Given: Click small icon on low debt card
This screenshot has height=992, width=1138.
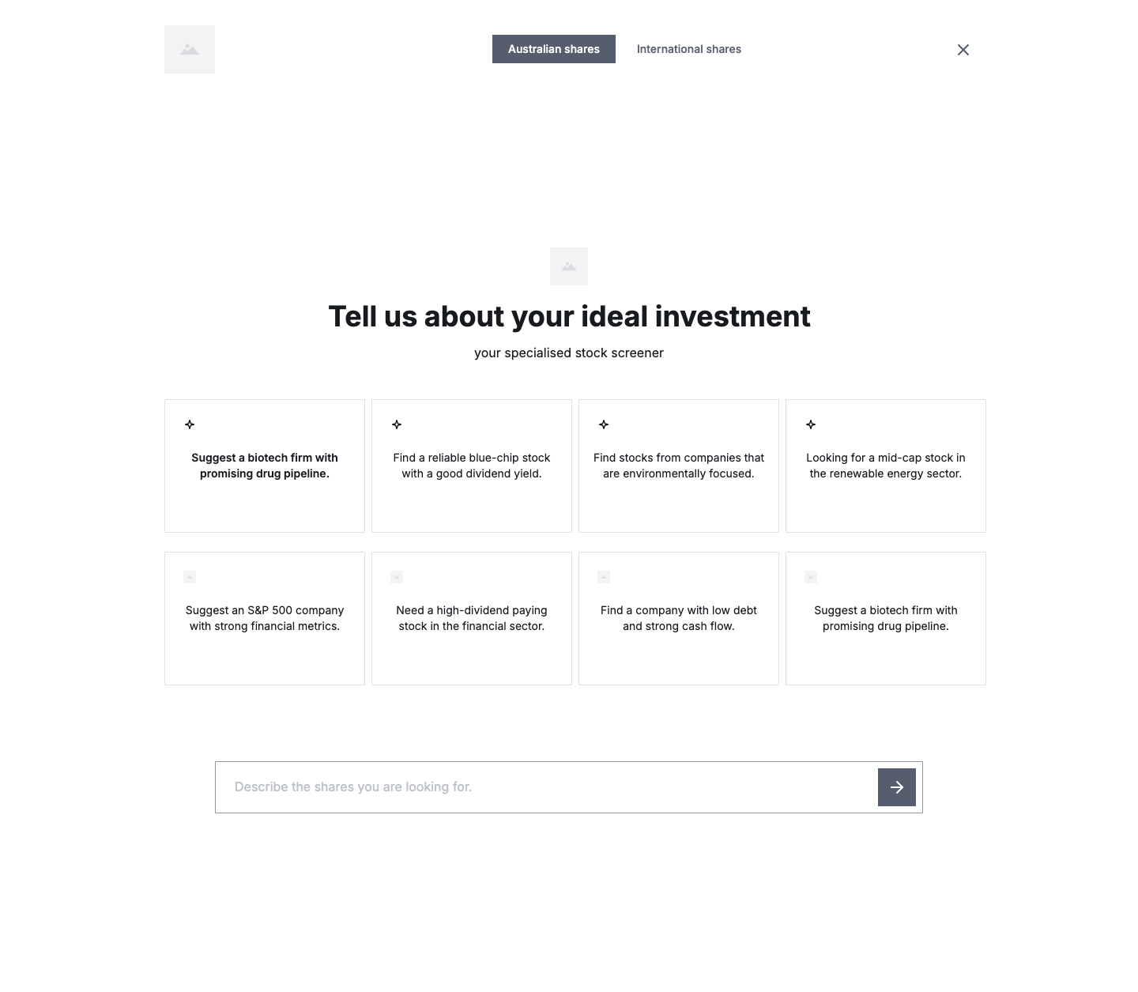Looking at the screenshot, I should (x=604, y=577).
